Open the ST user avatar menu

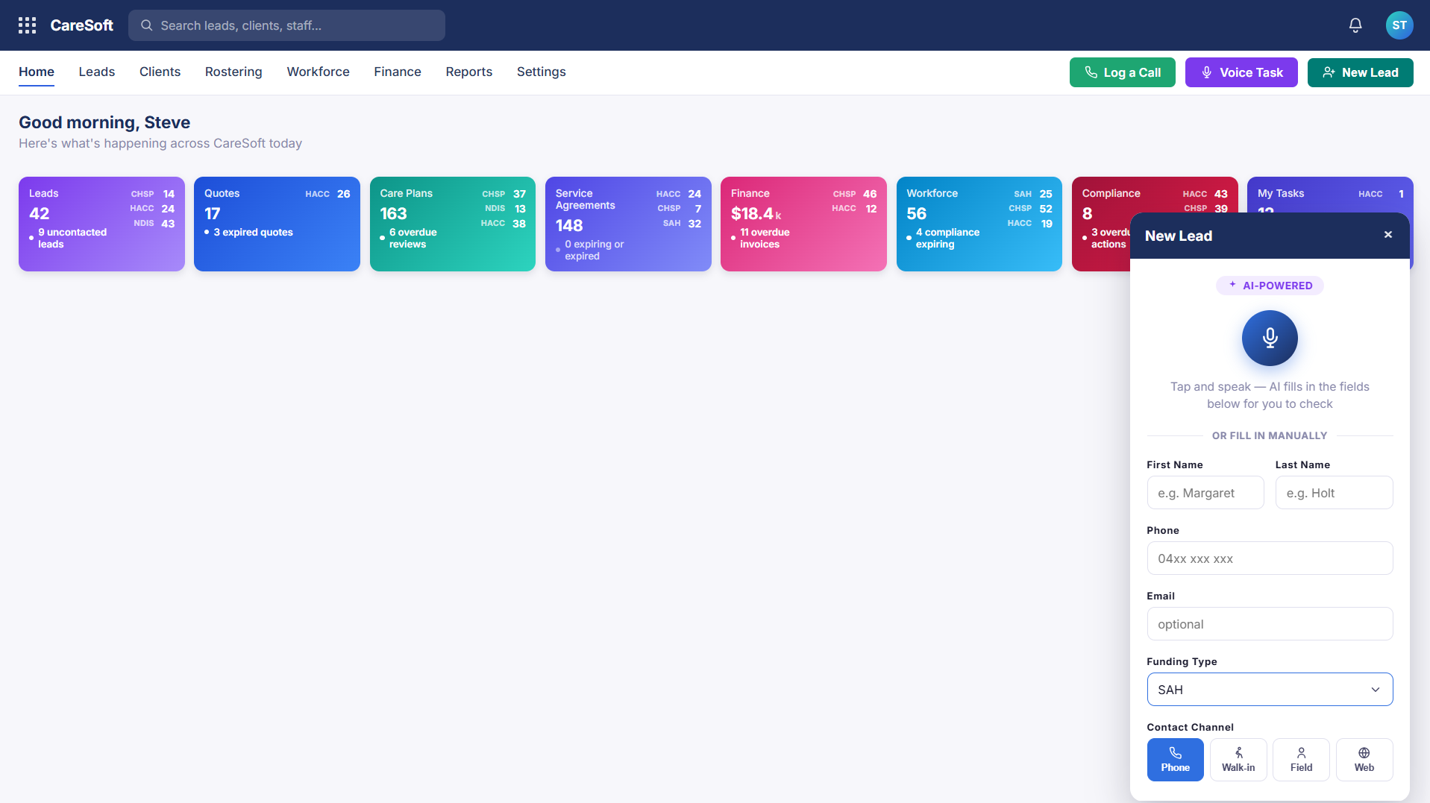[1399, 25]
